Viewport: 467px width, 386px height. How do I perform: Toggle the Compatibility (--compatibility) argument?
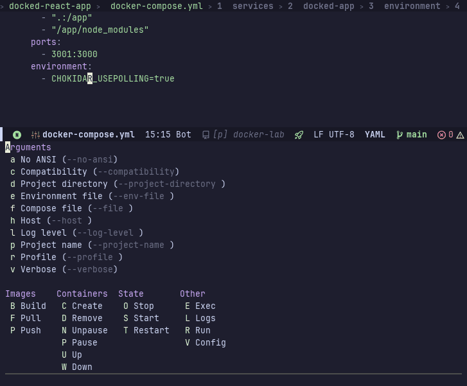[94, 172]
